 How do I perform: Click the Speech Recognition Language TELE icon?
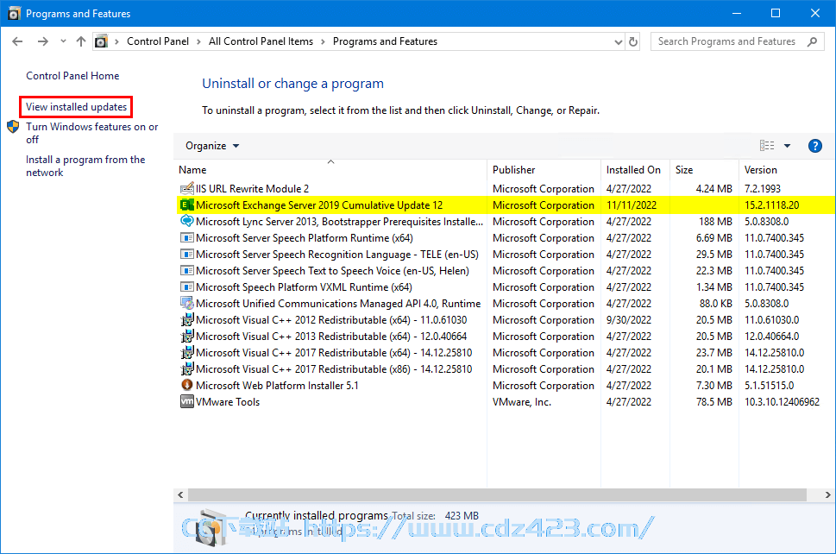(187, 254)
